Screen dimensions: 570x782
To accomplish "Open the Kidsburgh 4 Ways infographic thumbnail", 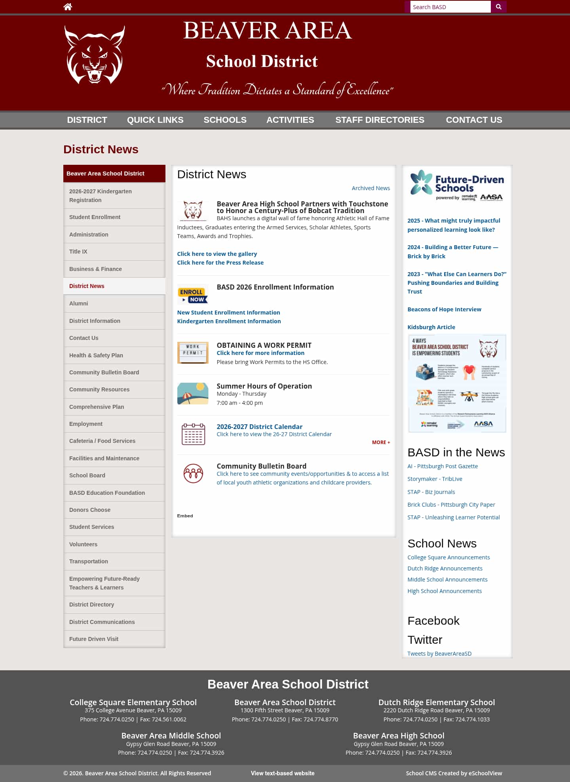I will coord(457,383).
